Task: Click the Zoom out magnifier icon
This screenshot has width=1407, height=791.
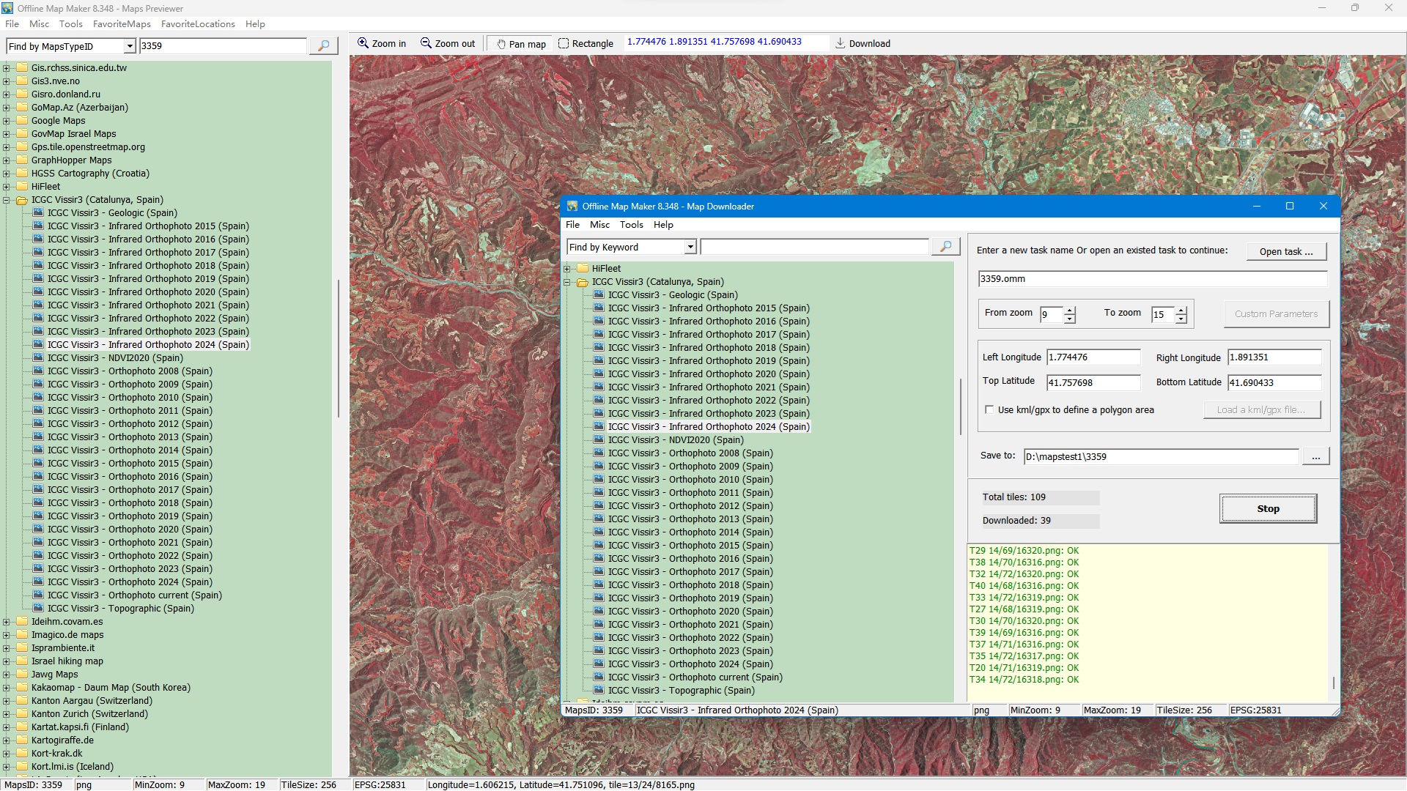Action: (426, 43)
